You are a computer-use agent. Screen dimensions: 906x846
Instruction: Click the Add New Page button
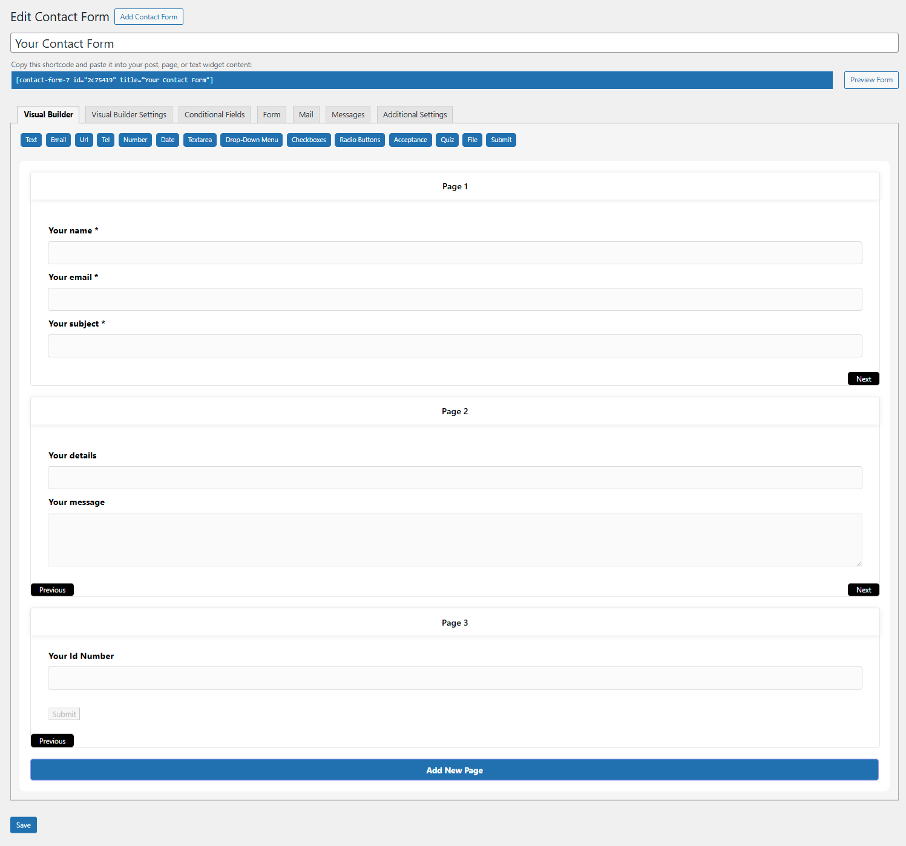coord(454,770)
